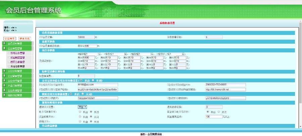Open the 提现开关设置 dropdown showing 开放
The width and height of the screenshot is (302, 136).
[83, 106]
